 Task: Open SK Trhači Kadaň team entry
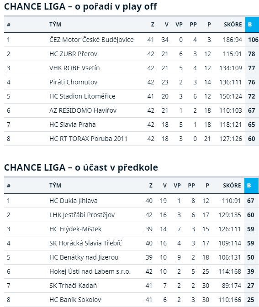pos(73,286)
